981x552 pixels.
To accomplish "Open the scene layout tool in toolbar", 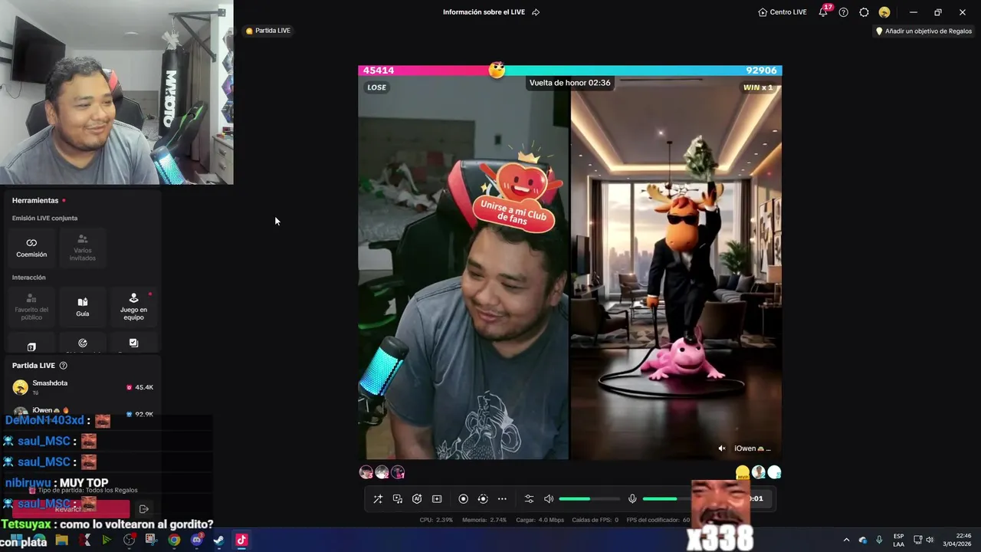I will pos(437,499).
